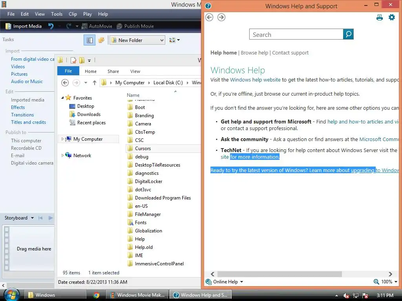This screenshot has width=402, height=301.
Task: Select Downloads in Favorites
Action: tap(85, 114)
